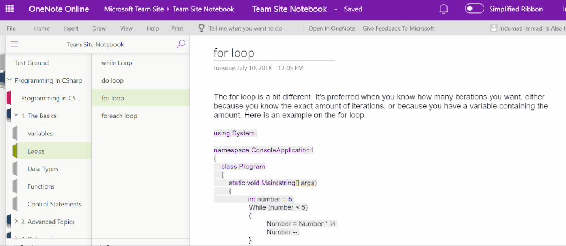Click the OneNote Online title link
The width and height of the screenshot is (566, 246).
(x=59, y=9)
